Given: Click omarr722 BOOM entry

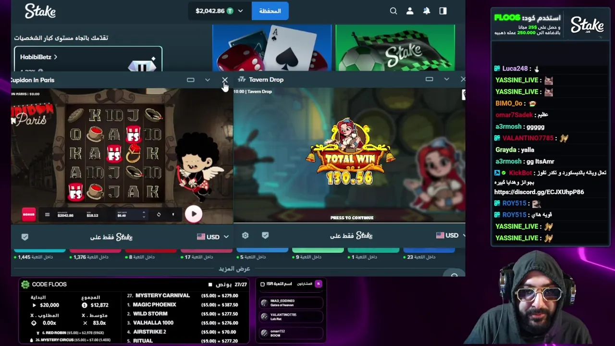Looking at the screenshot, I should click(x=291, y=333).
